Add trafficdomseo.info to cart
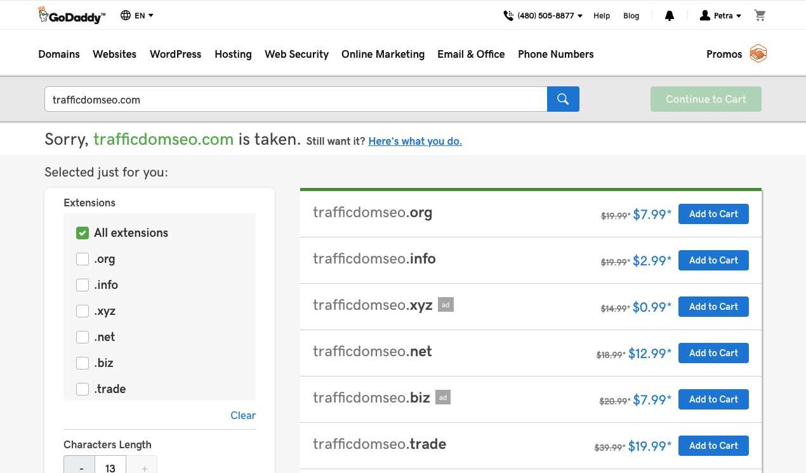This screenshot has width=806, height=473. [x=713, y=260]
